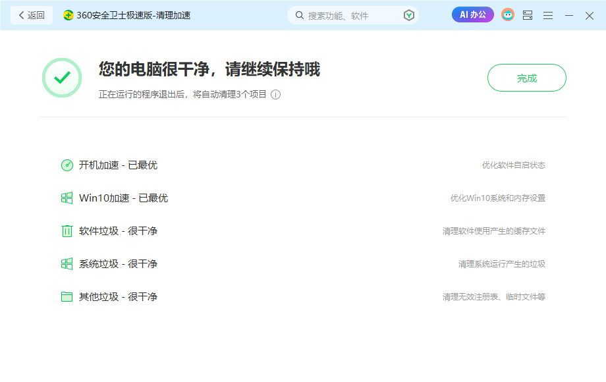This screenshot has height=382, width=606.
Task: Click the folder icon beside 其他垃圾
Action: pos(66,296)
